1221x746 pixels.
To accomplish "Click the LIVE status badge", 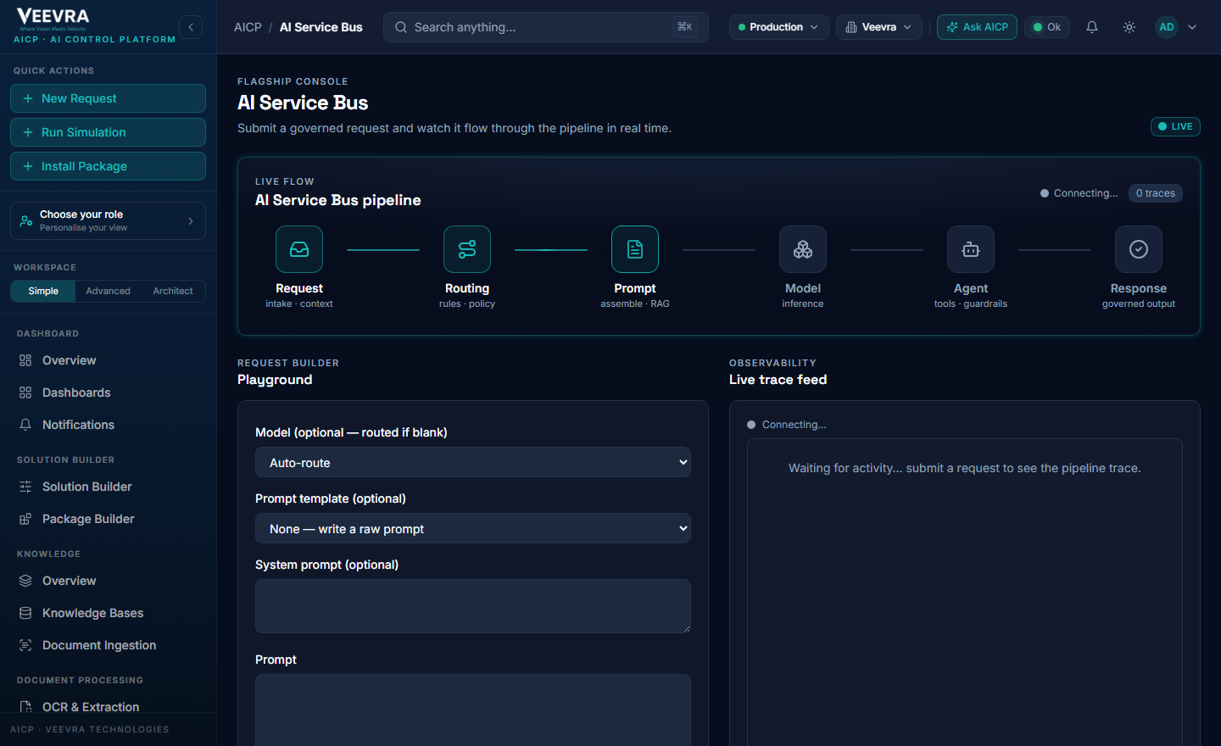I will tap(1175, 126).
